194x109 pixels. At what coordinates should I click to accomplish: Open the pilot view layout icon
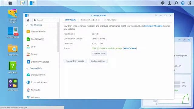189,3
